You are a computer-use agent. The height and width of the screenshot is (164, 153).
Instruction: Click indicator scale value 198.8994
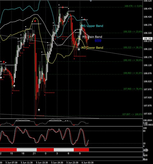(148, 120)
